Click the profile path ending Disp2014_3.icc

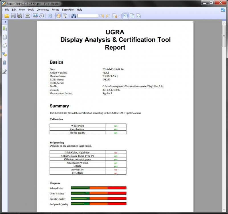click(133, 86)
